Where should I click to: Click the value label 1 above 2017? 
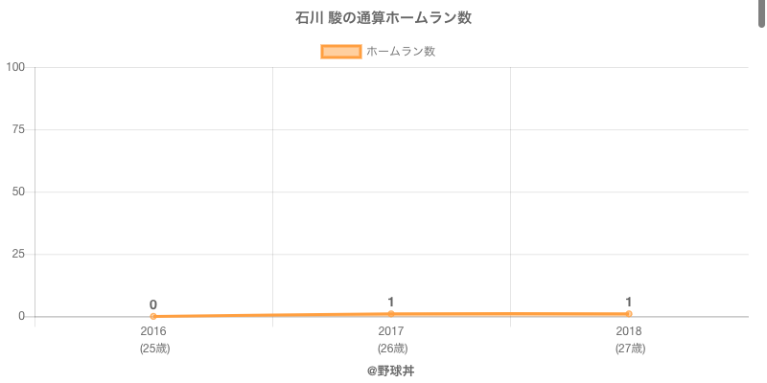(x=391, y=302)
